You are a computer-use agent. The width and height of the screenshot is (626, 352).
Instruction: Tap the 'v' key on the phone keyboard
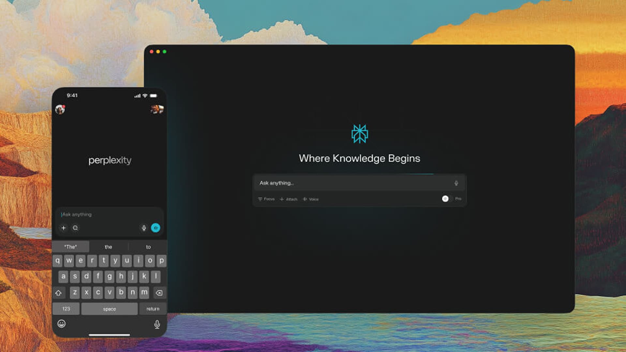[x=110, y=293]
